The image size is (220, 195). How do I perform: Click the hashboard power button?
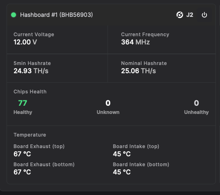click(204, 15)
